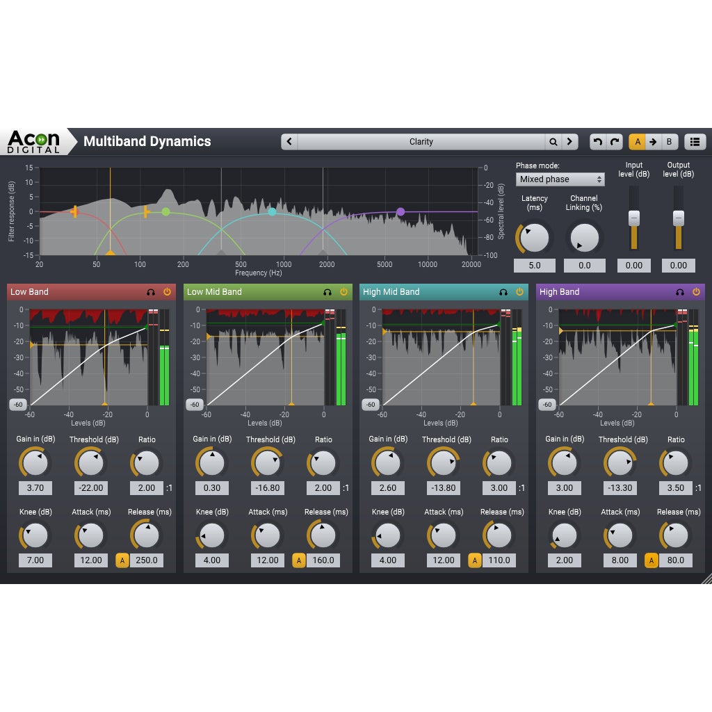The width and height of the screenshot is (712, 712).
Task: Open the Phase mode dropdown
Action: click(560, 179)
